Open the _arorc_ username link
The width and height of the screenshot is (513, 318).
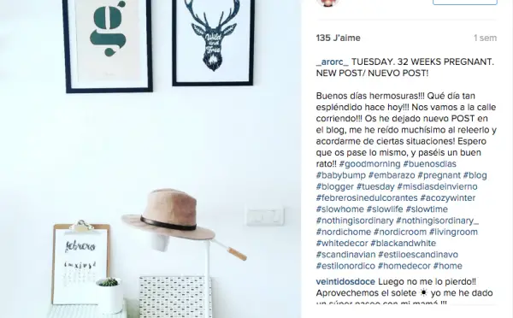tap(333, 62)
